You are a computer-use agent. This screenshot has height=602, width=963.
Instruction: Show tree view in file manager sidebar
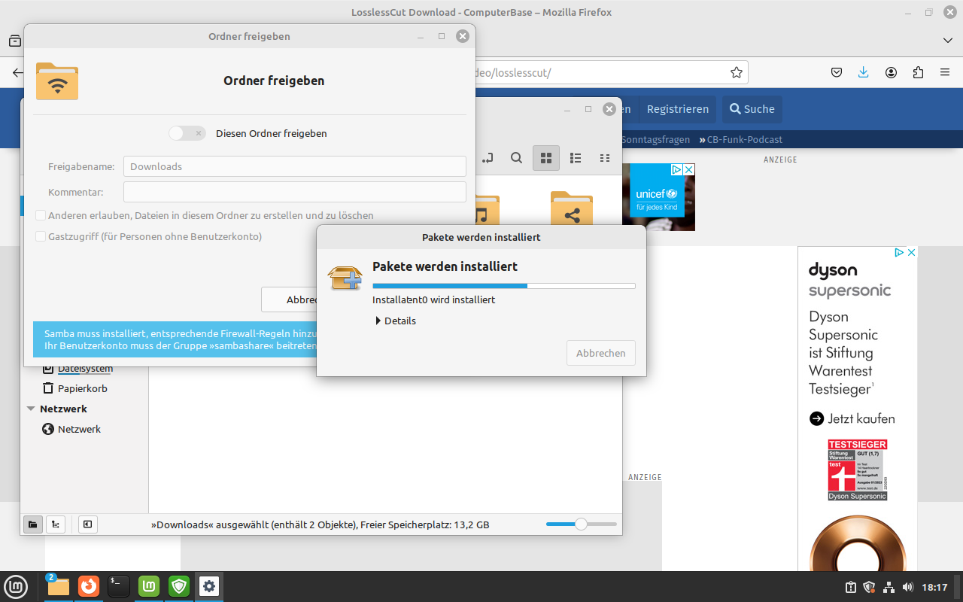(56, 524)
